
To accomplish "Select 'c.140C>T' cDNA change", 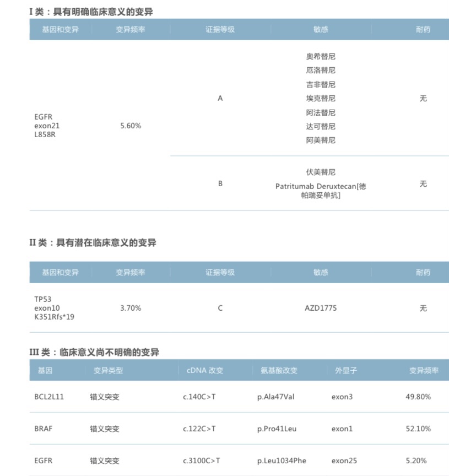I will tap(199, 397).
